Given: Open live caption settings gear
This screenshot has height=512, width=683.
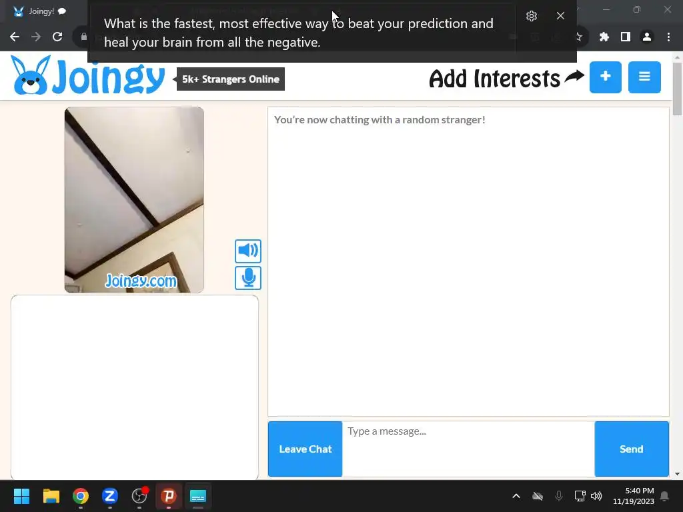Looking at the screenshot, I should click(x=532, y=16).
